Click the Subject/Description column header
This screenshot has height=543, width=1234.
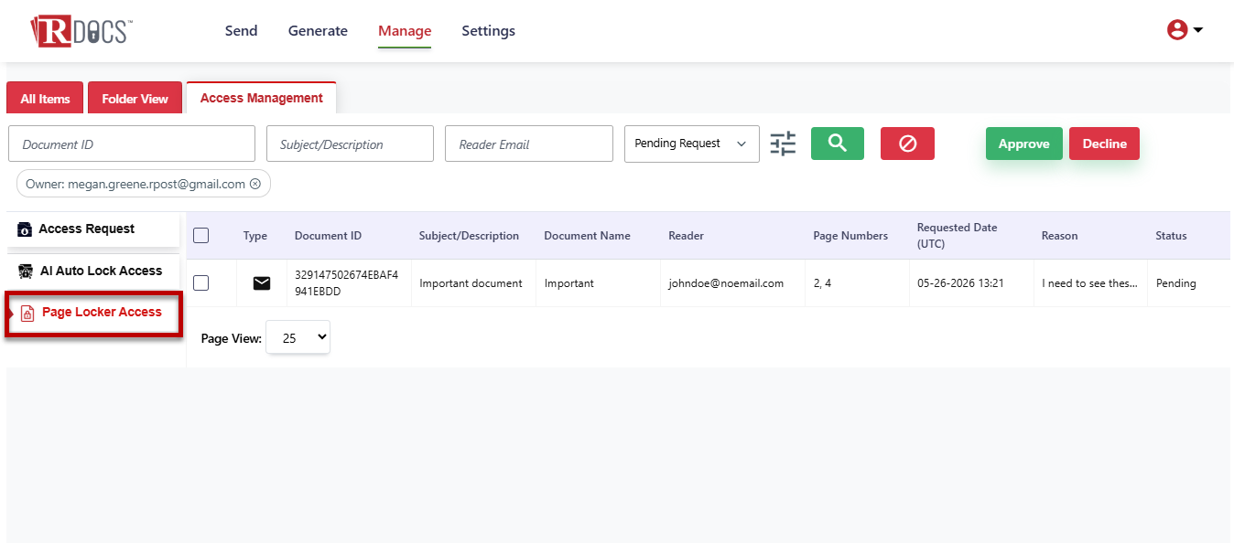click(x=469, y=236)
